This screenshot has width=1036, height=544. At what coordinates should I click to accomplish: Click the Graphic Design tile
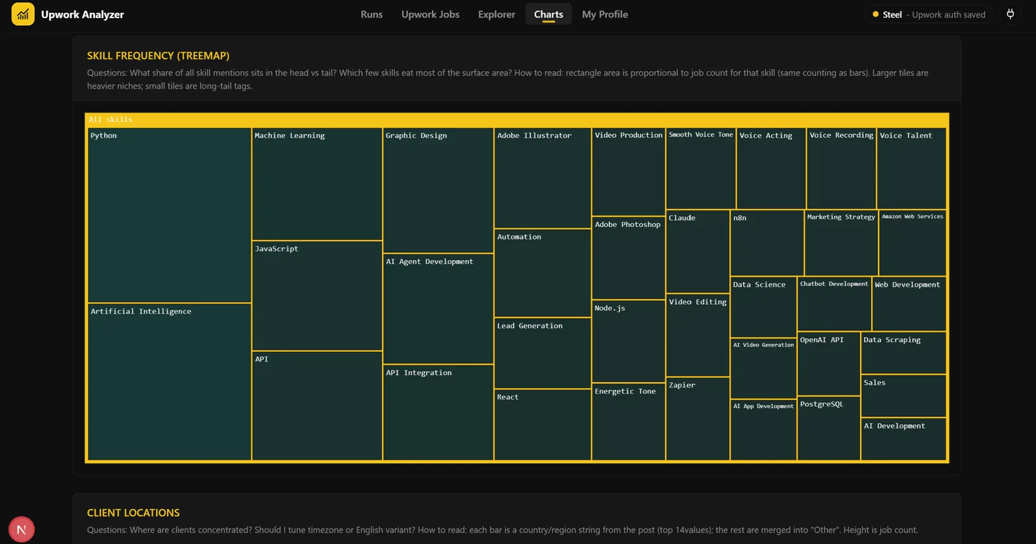438,191
